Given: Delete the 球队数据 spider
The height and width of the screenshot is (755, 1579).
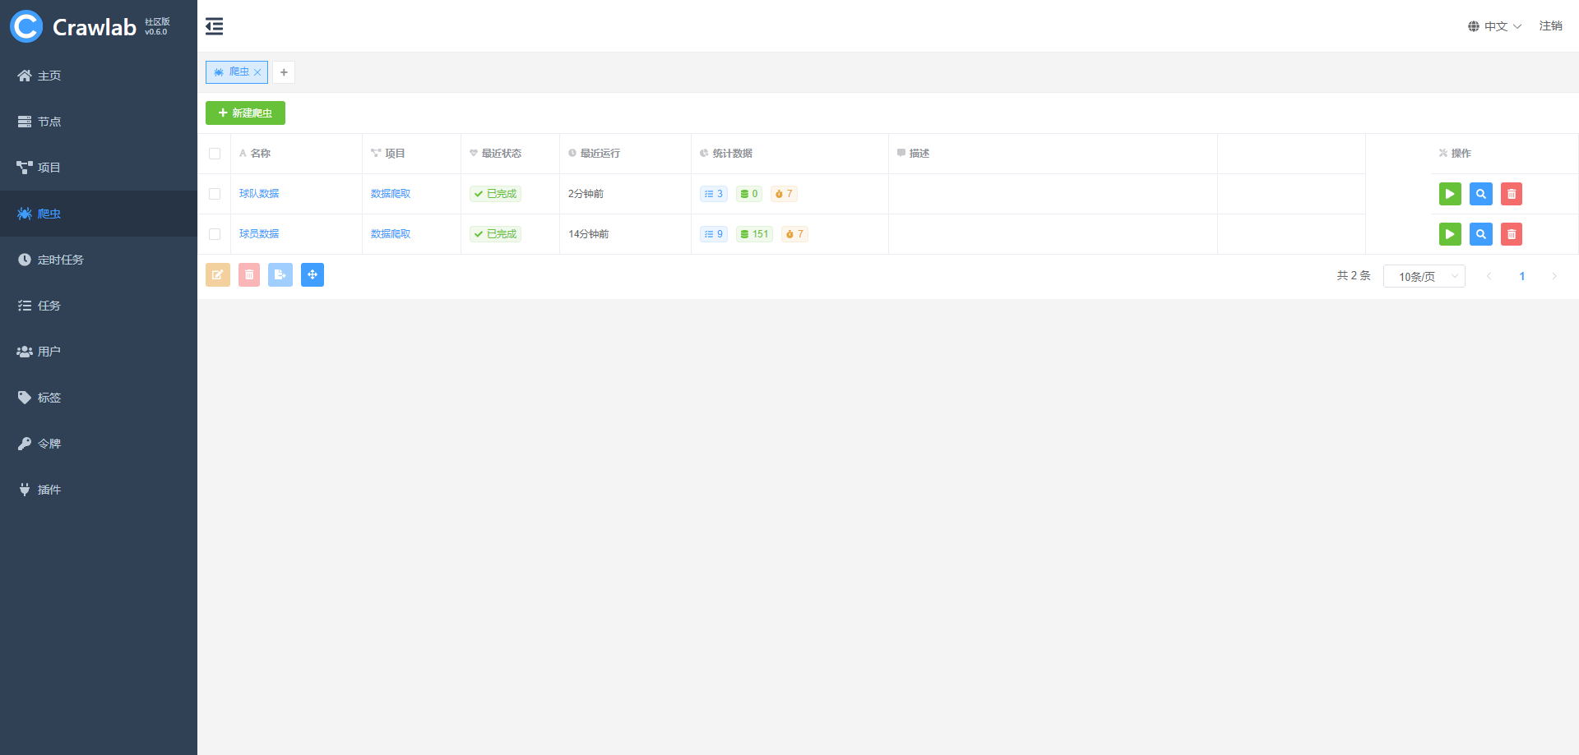Looking at the screenshot, I should tap(1512, 194).
